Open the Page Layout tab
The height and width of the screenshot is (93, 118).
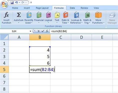pos(42,8)
